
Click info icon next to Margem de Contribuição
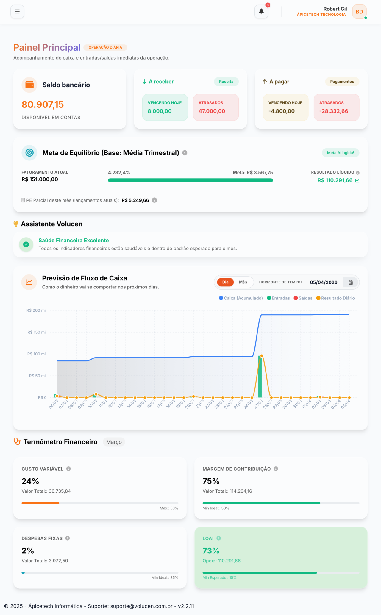pyautogui.click(x=276, y=469)
